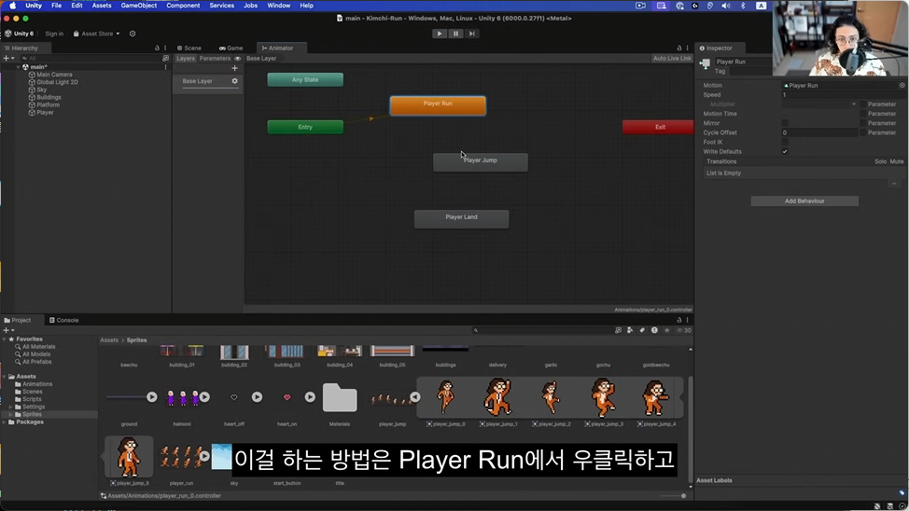
Task: Enable the Foot IK checkbox
Action: 785,142
